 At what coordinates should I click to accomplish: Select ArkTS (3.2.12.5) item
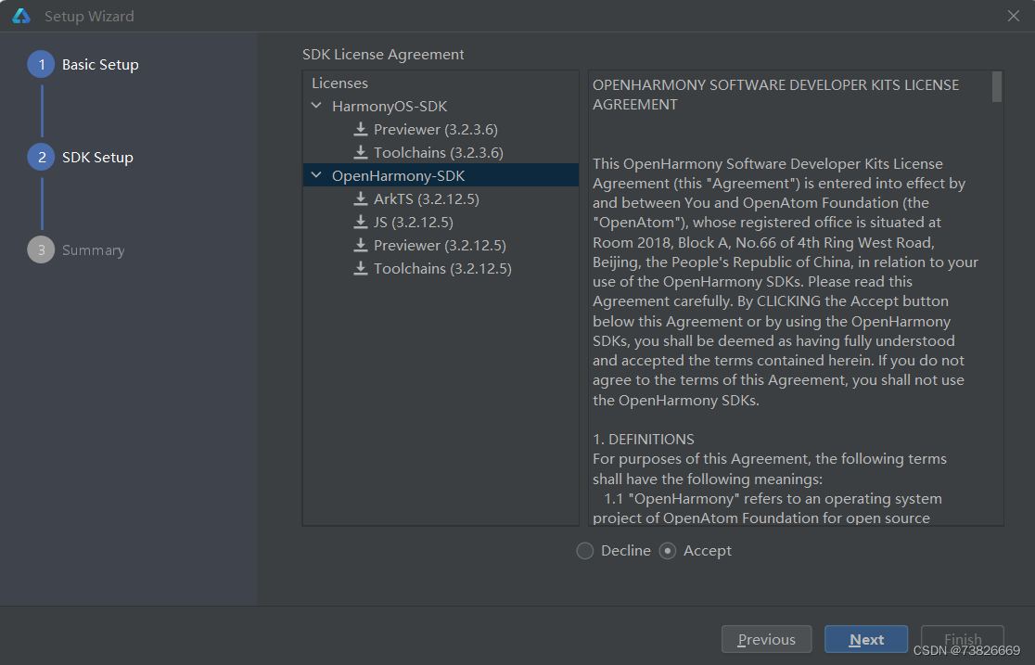coord(427,198)
